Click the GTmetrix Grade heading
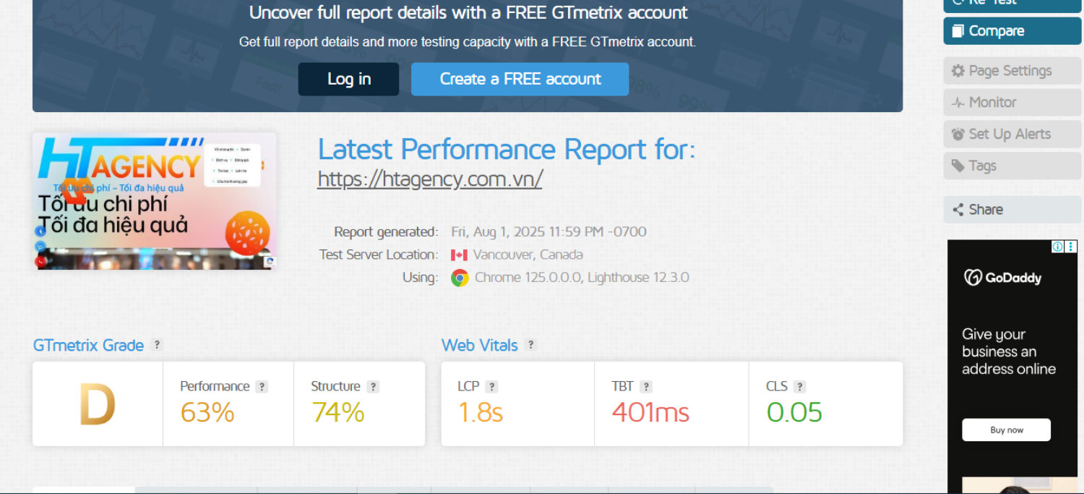Viewport: 1084px width, 494px height. pos(88,345)
